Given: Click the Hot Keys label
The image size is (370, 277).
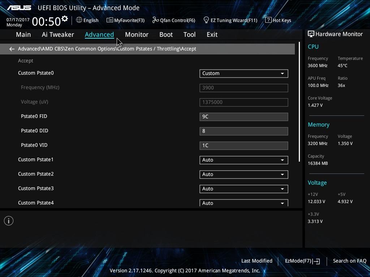Looking at the screenshot, I should (x=282, y=21).
